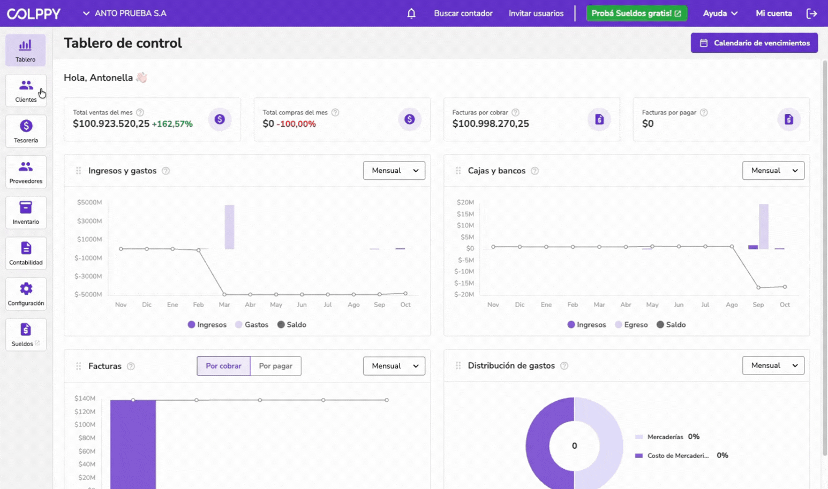
Task: Click the Ingresos y gastos drag handle
Action: pyautogui.click(x=79, y=171)
